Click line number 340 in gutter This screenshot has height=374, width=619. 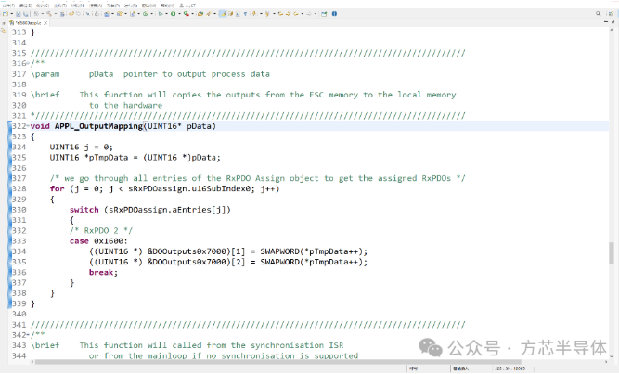(19, 314)
